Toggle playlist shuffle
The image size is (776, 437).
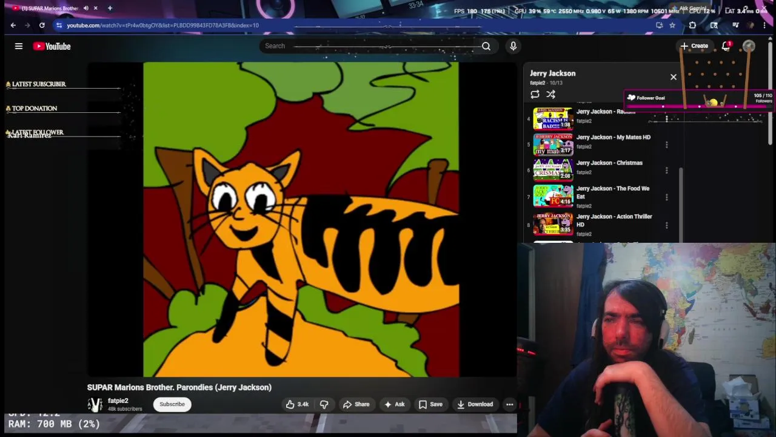pyautogui.click(x=550, y=95)
